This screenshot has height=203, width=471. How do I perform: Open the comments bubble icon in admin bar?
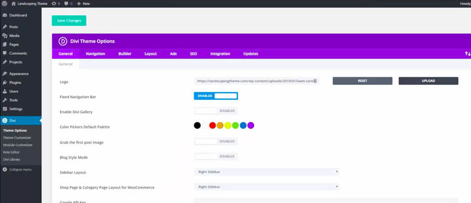pyautogui.click(x=66, y=3)
